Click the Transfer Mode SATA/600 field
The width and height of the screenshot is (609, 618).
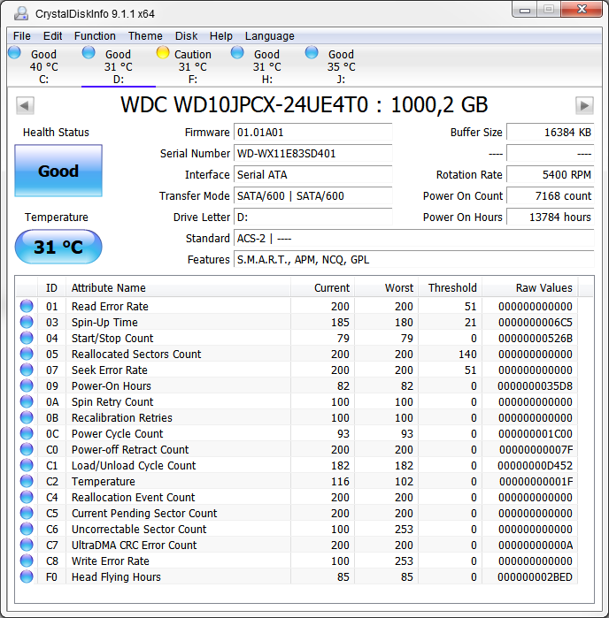312,196
